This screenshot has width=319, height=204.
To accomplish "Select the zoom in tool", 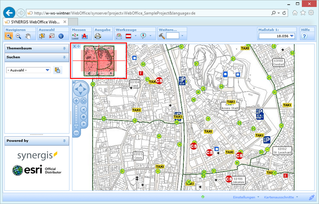I will click(9, 36).
